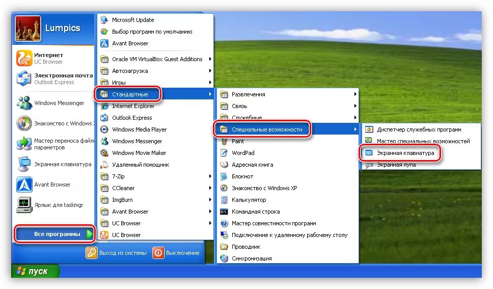This screenshot has width=493, height=289.
Task: Click the Microsoft Update icon
Action: pos(104,20)
